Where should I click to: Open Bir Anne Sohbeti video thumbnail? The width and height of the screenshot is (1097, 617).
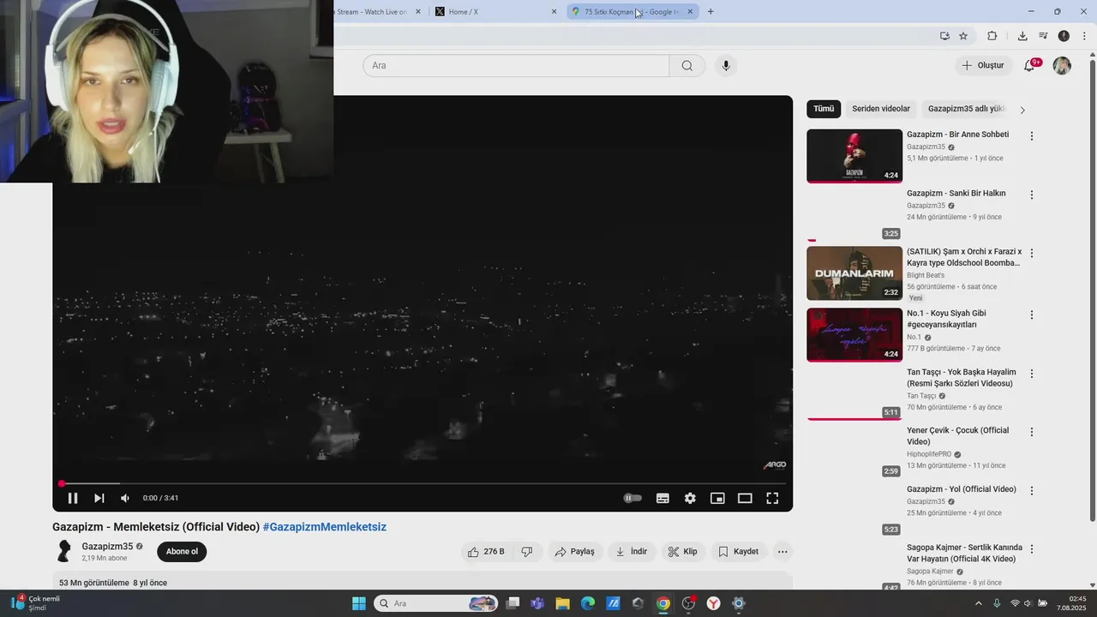point(854,156)
